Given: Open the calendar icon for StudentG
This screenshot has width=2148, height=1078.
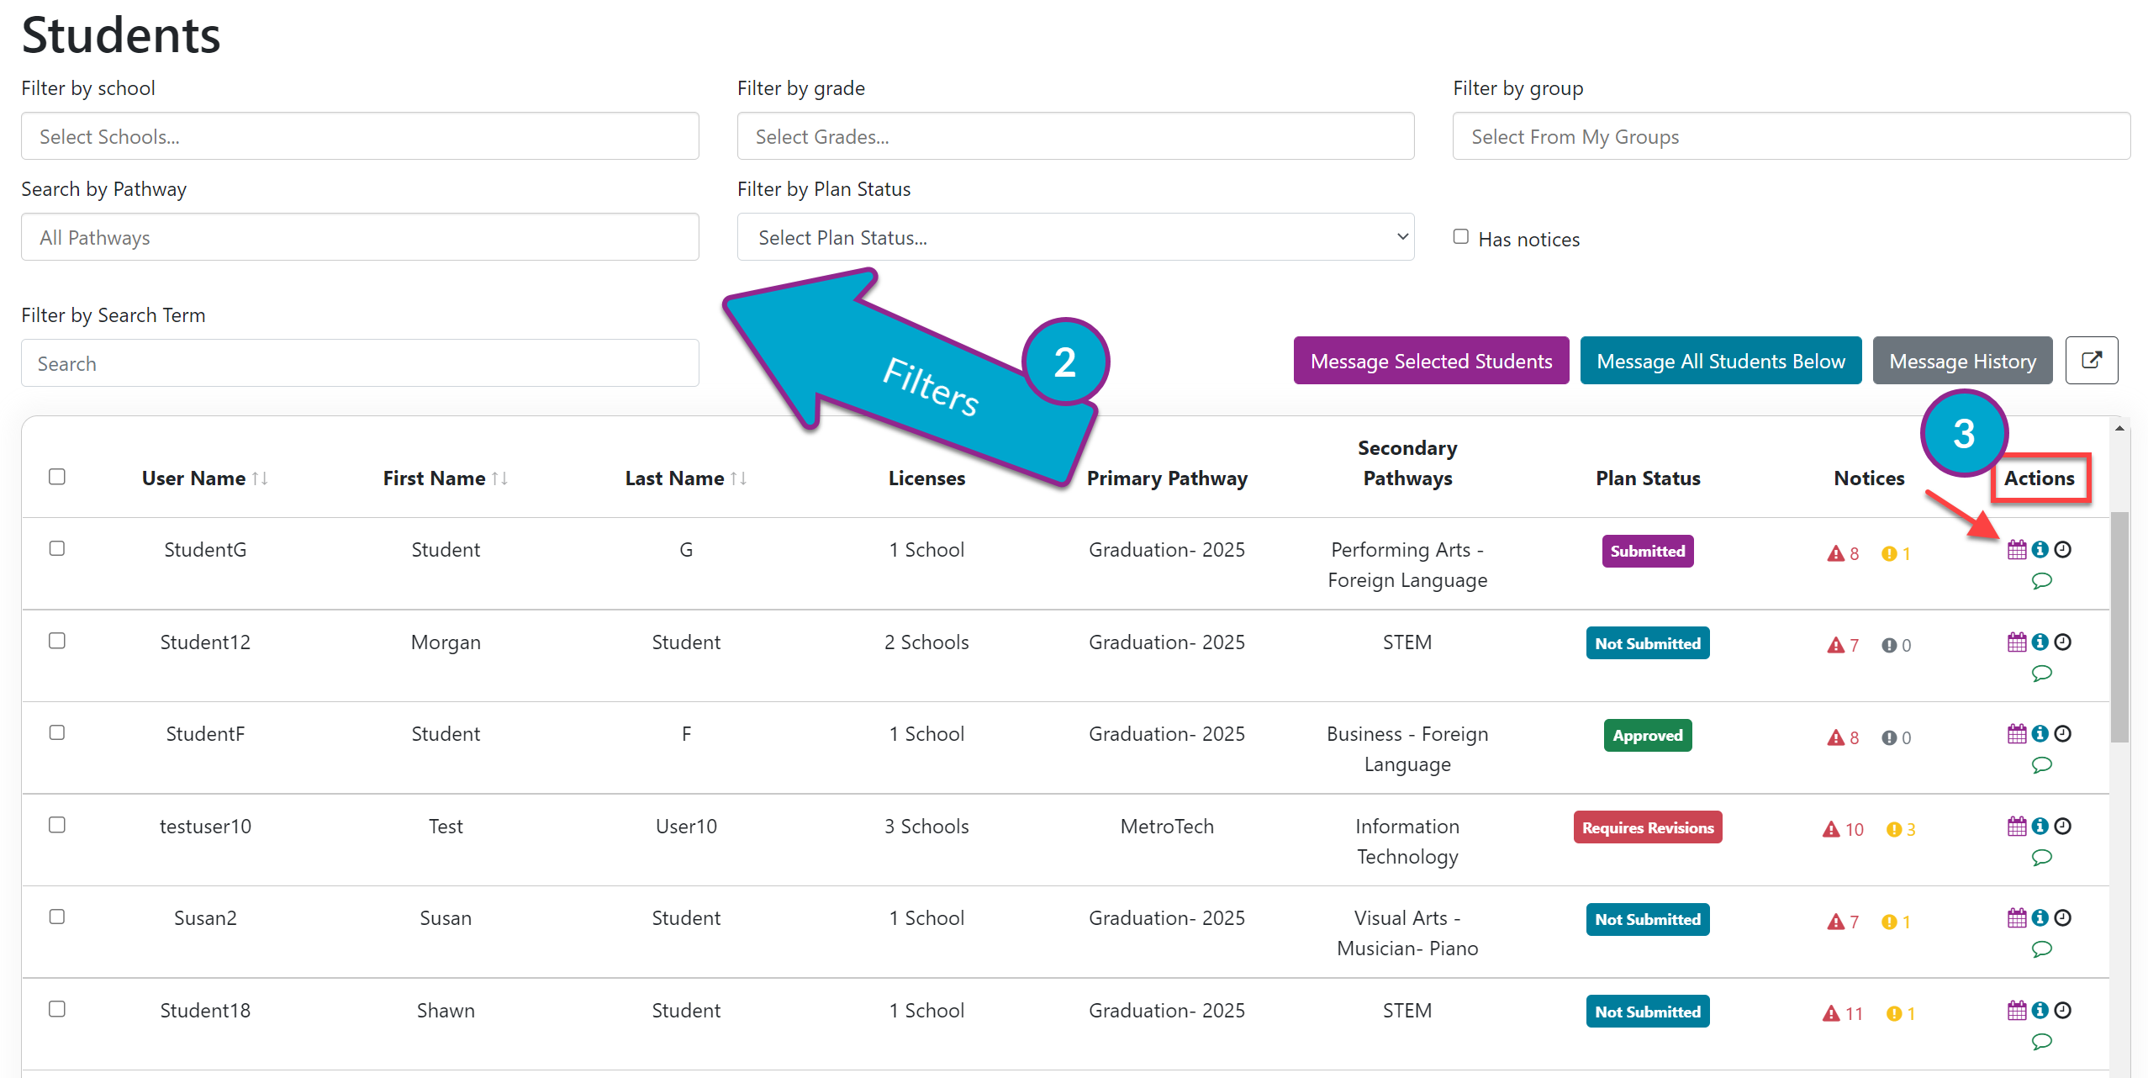Looking at the screenshot, I should pyautogui.click(x=2017, y=550).
